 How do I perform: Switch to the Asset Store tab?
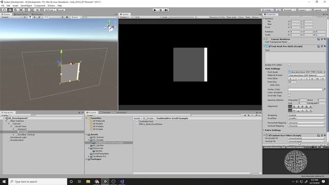(21, 14)
